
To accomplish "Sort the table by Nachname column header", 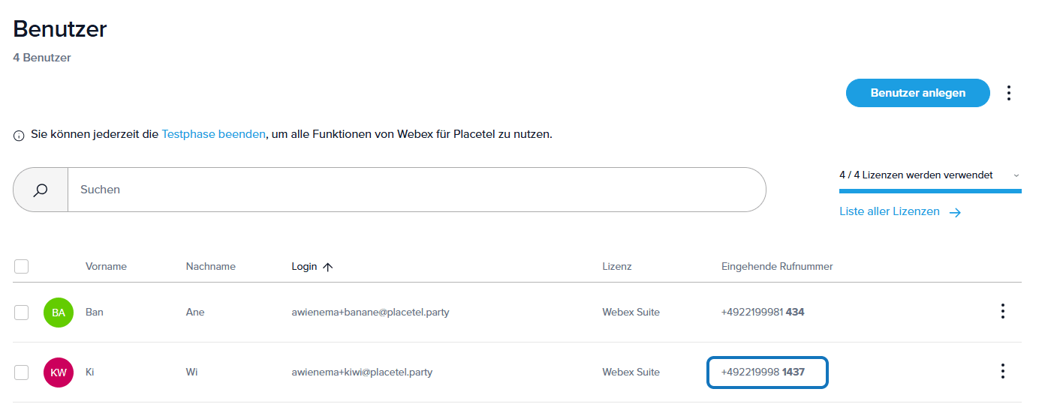I will (x=210, y=266).
